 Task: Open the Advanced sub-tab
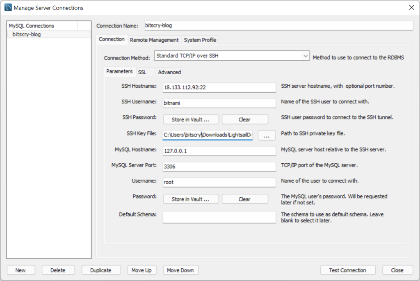(169, 72)
